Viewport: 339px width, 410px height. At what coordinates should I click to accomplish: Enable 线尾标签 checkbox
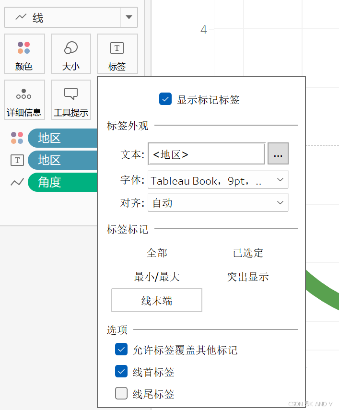coord(121,393)
